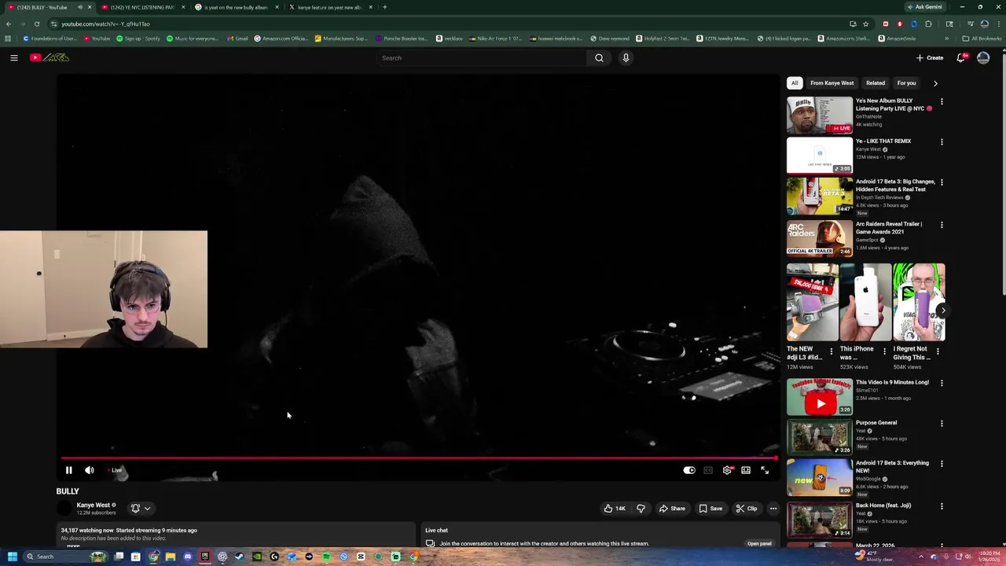Click the search magnifier button
Viewport: 1006px width, 566px height.
[599, 57]
